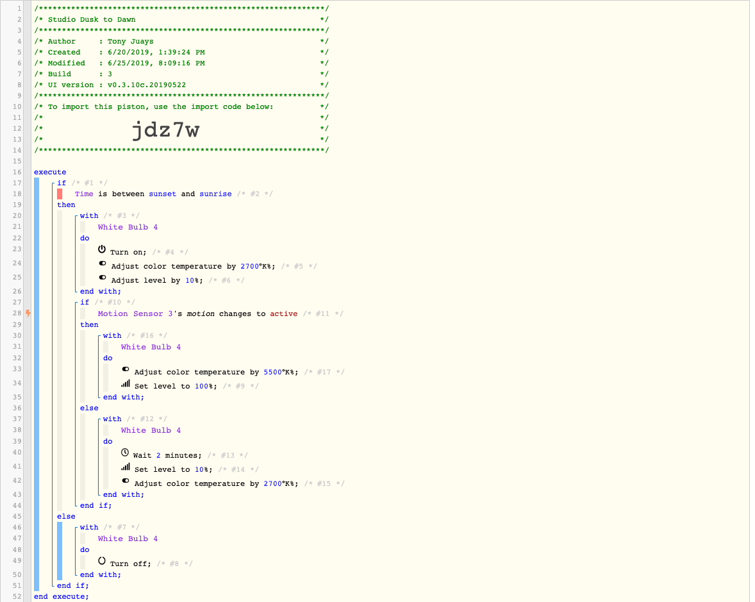Click the execute keyword
This screenshot has height=602, width=755.
pos(50,172)
